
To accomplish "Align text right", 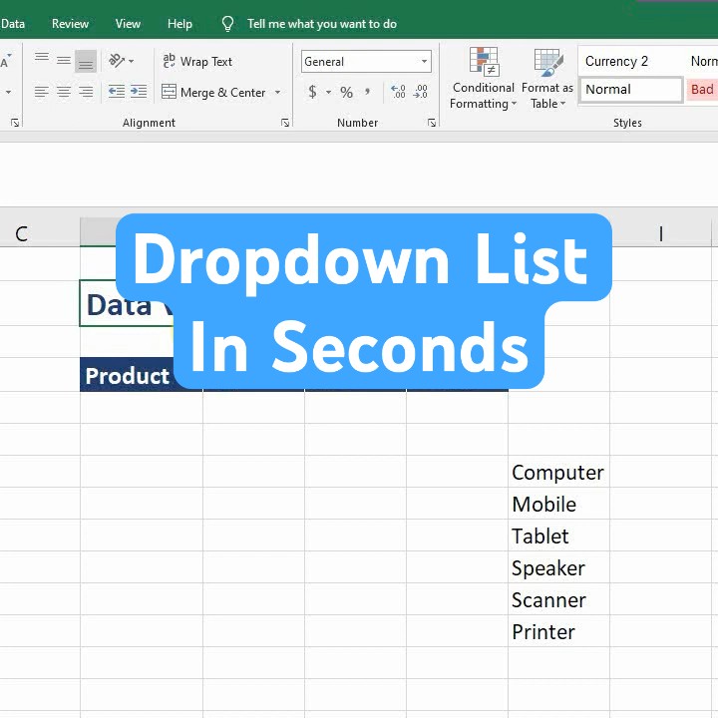I will pyautogui.click(x=86, y=92).
